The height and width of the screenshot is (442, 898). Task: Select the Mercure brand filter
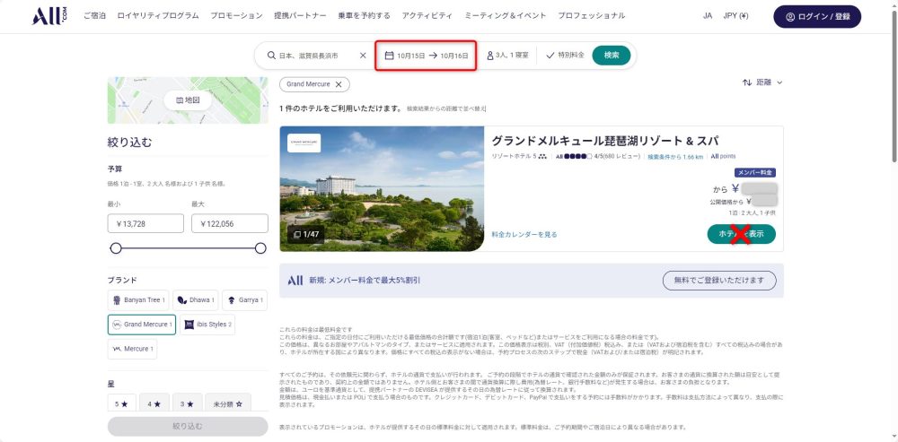[x=132, y=349]
